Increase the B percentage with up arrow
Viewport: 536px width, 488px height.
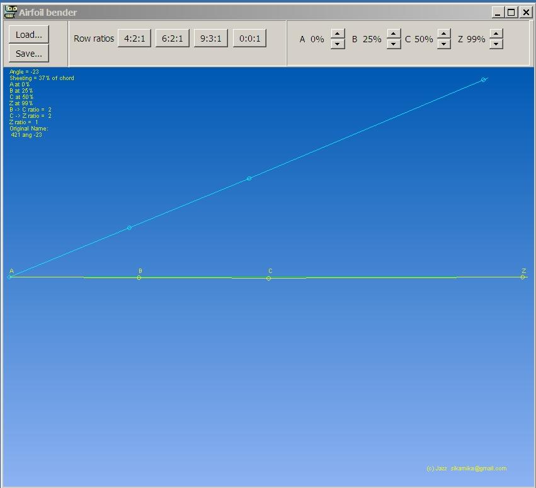[394, 34]
